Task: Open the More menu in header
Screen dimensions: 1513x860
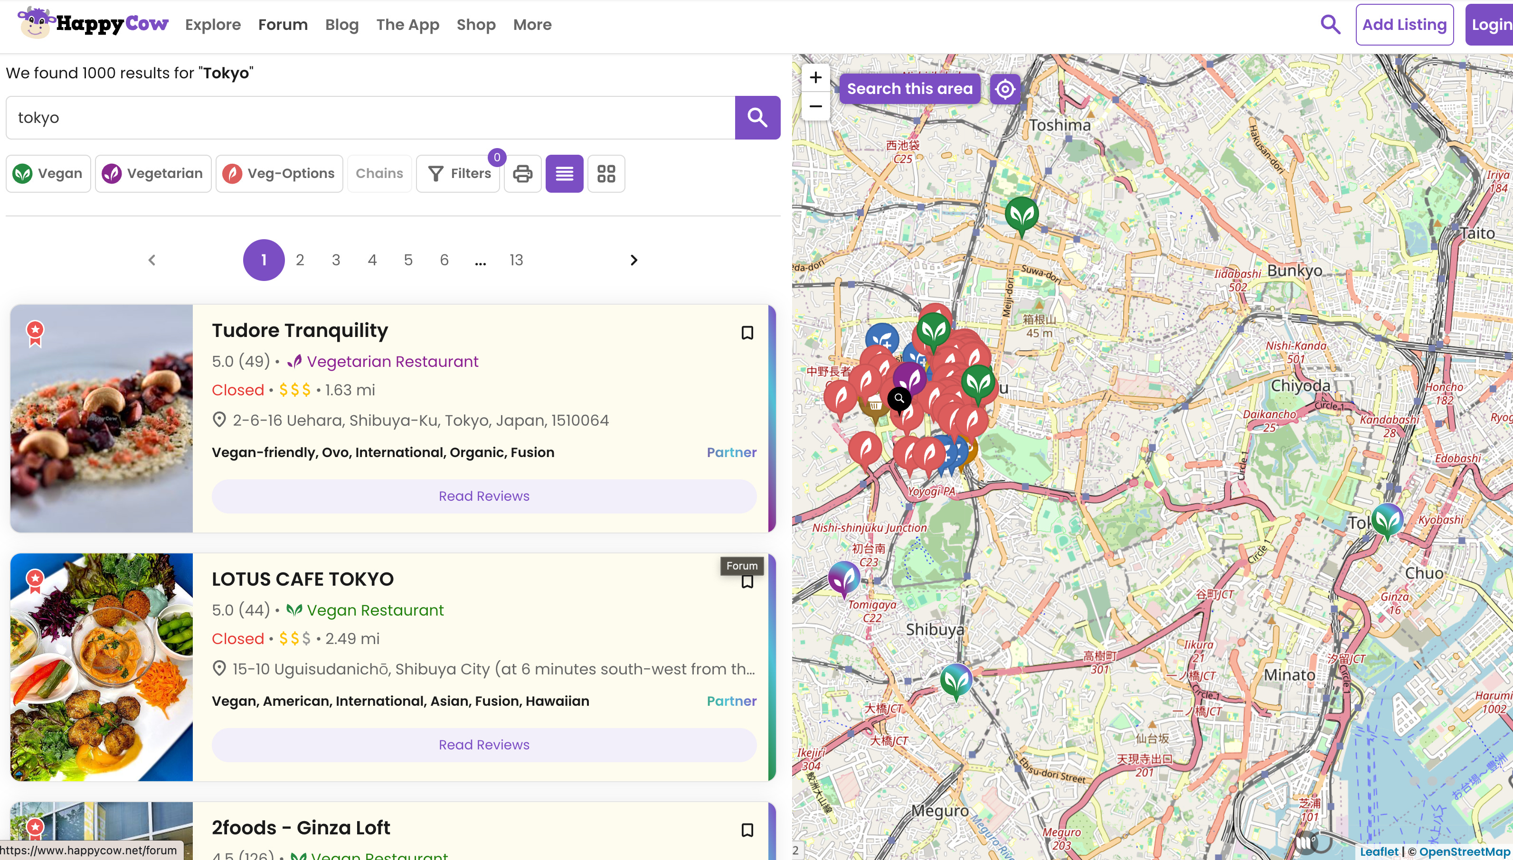Action: pyautogui.click(x=532, y=25)
